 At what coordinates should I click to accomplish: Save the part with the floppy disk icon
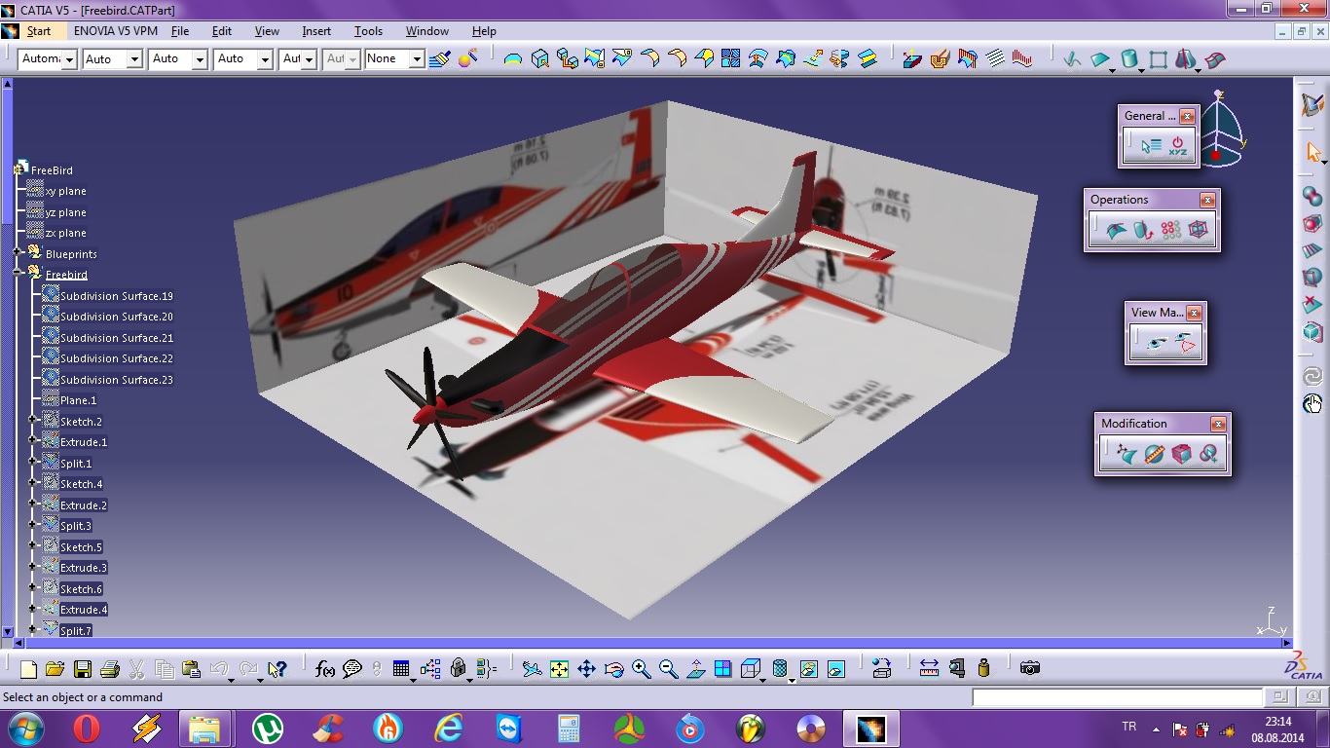pos(82,669)
